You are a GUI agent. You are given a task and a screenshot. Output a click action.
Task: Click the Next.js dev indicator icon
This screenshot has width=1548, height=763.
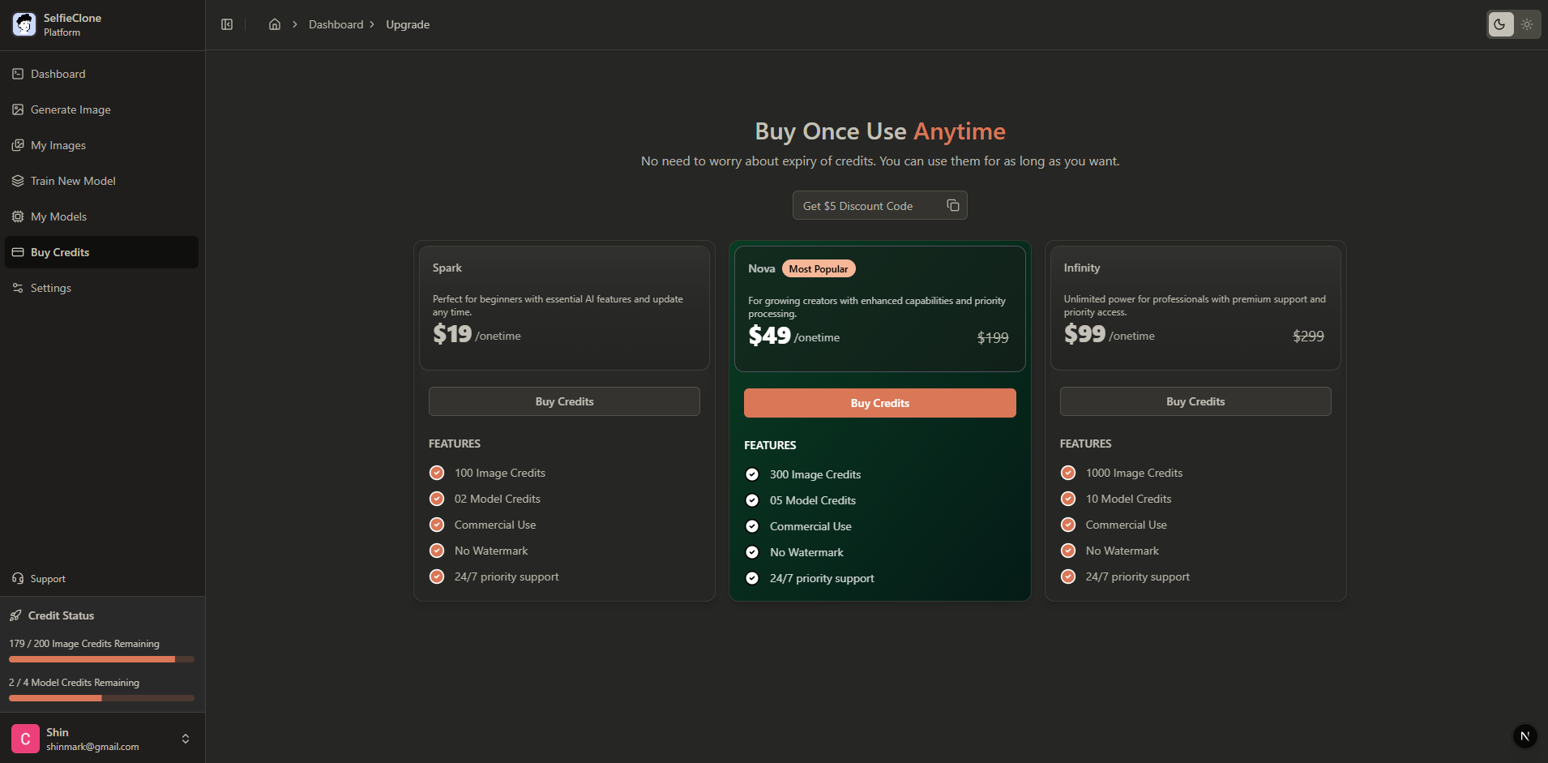[1524, 736]
